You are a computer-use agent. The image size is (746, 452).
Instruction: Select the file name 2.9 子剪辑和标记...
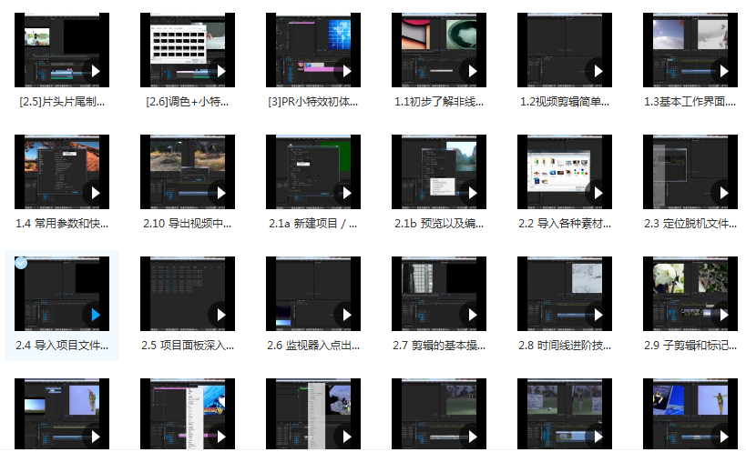(x=690, y=346)
